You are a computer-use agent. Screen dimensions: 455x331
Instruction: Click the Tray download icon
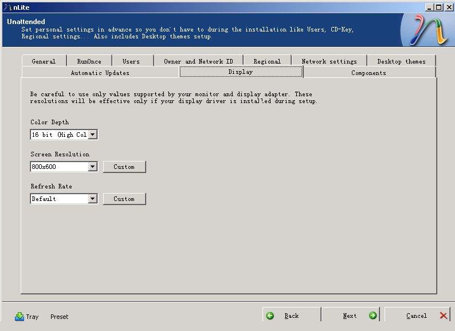pyautogui.click(x=19, y=316)
